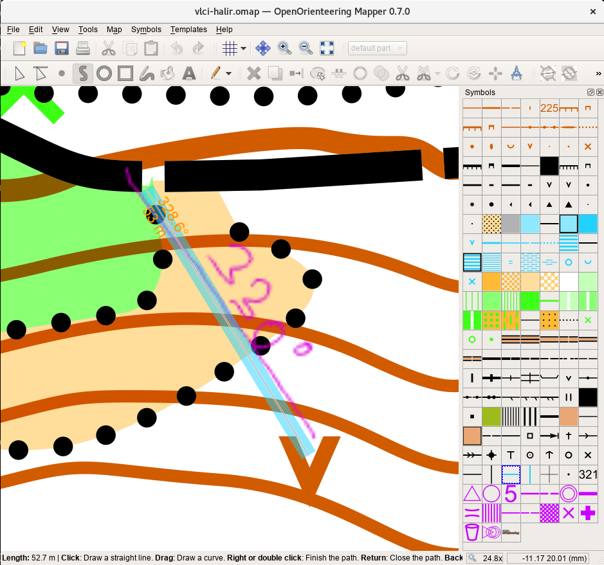Open the Tools menu
Screen dimensions: 604x565
(88, 30)
